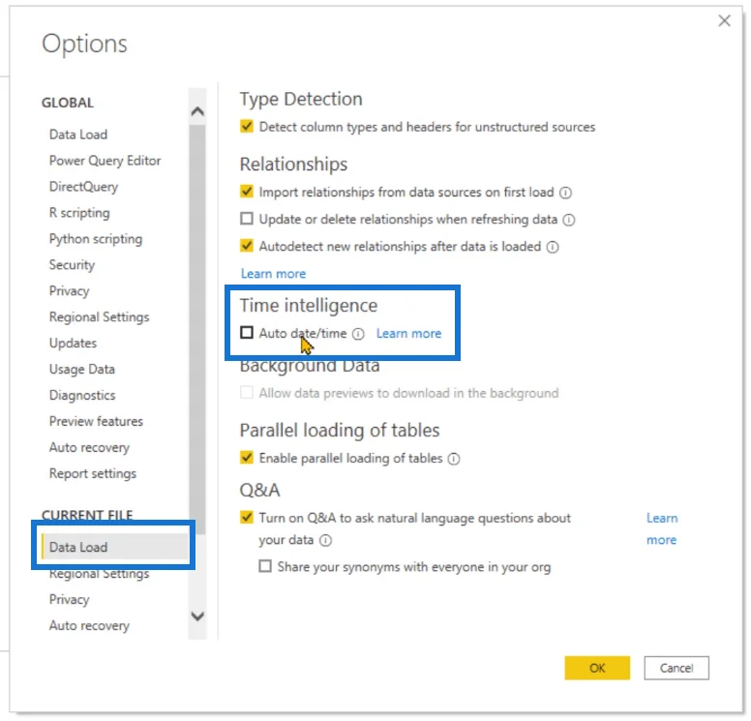751x721 pixels.
Task: Click the sidebar scroll up arrow
Action: [197, 111]
